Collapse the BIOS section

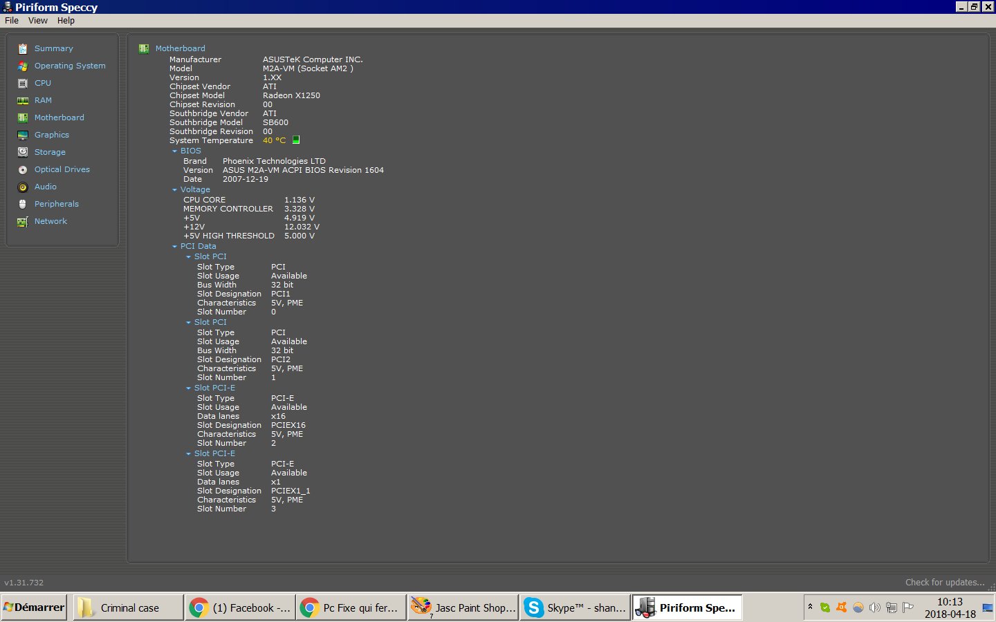[175, 151]
